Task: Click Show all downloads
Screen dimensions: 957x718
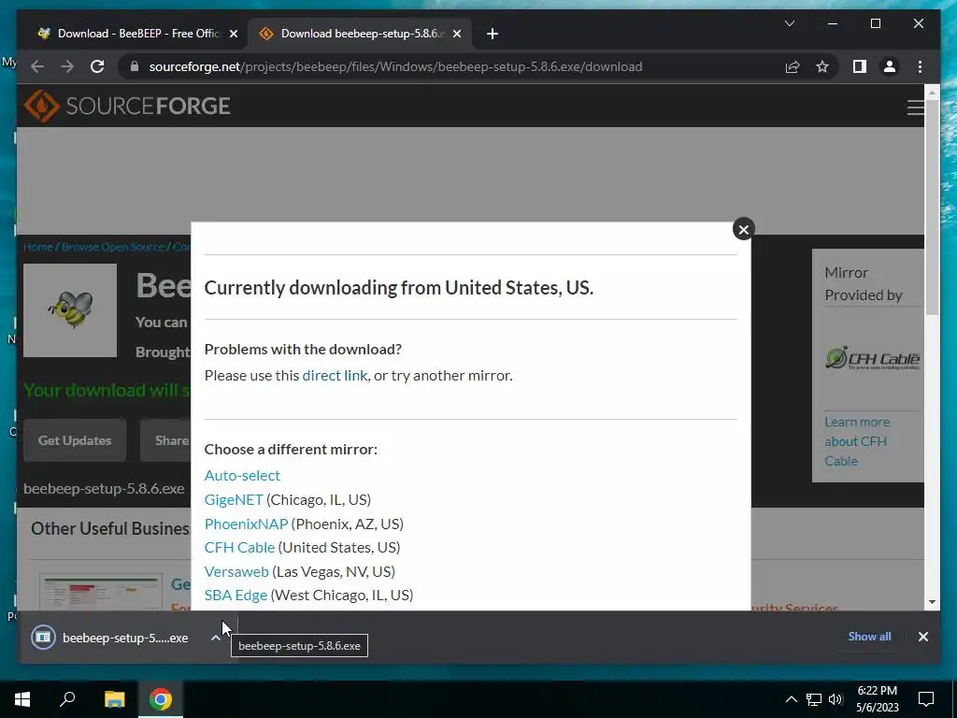Action: pos(869,636)
